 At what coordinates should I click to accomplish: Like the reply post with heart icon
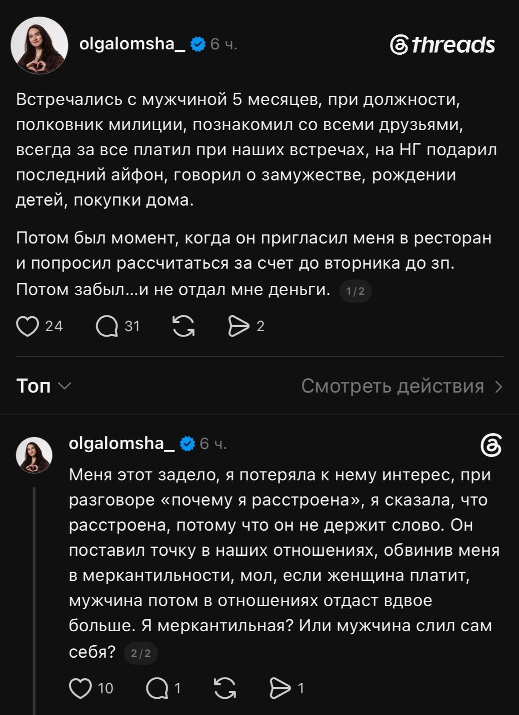[81, 688]
